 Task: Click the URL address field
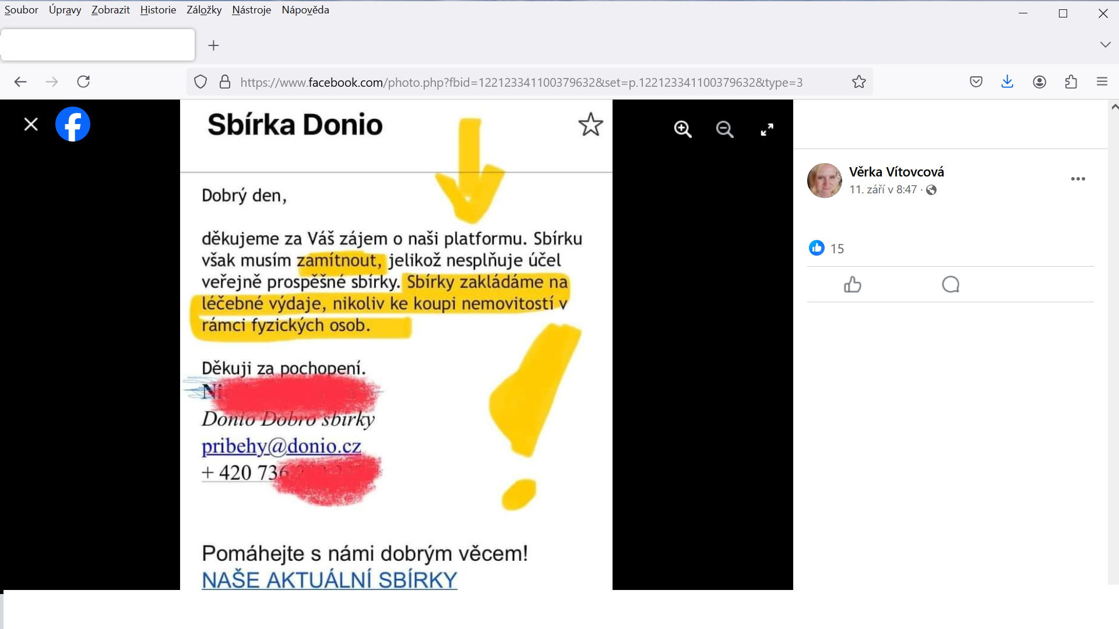(x=521, y=82)
